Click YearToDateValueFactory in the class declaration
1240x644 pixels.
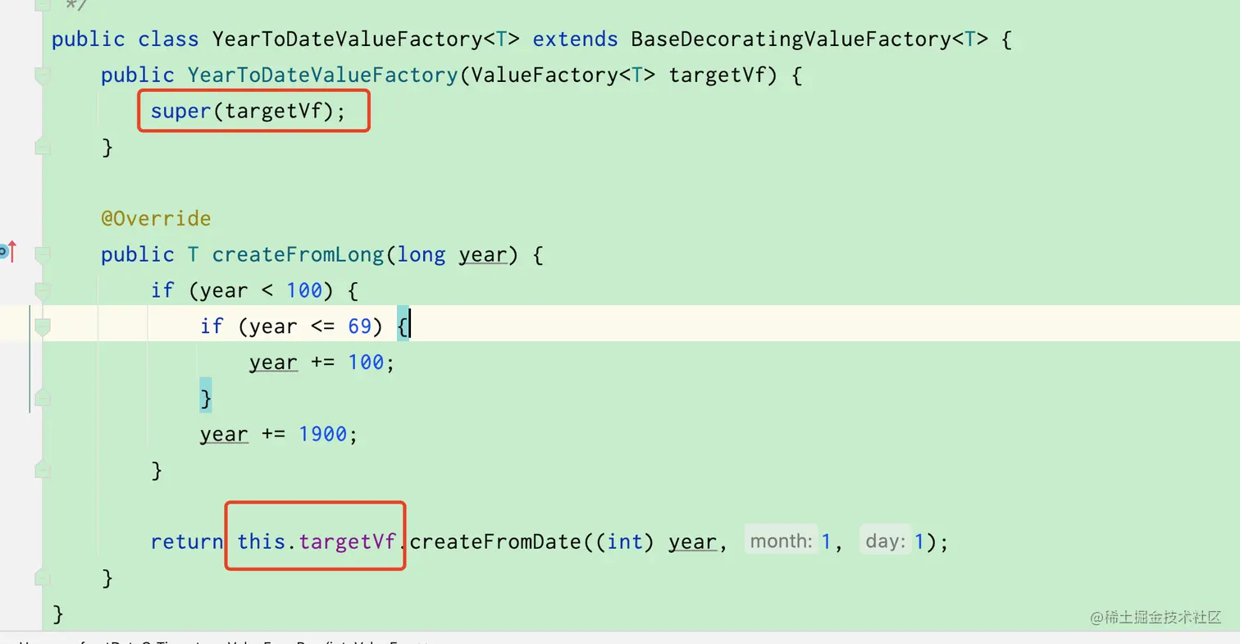(x=347, y=39)
